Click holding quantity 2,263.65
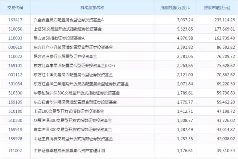Image resolution: width=238 pixels, height=159 pixels. point(185,66)
